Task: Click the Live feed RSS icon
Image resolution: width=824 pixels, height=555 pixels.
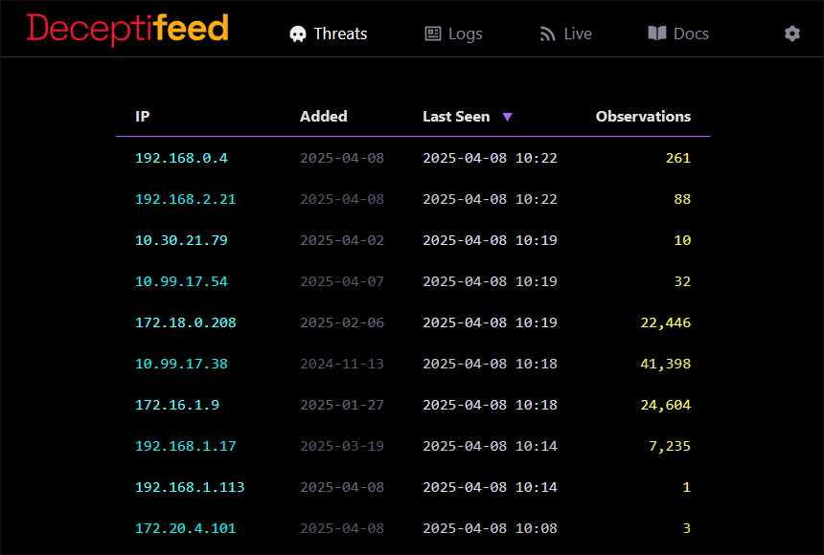Action: coord(548,33)
